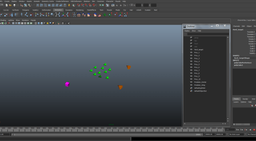Click the upper orange predator cone in the viewport
This screenshot has height=141, width=256.
[129, 67]
